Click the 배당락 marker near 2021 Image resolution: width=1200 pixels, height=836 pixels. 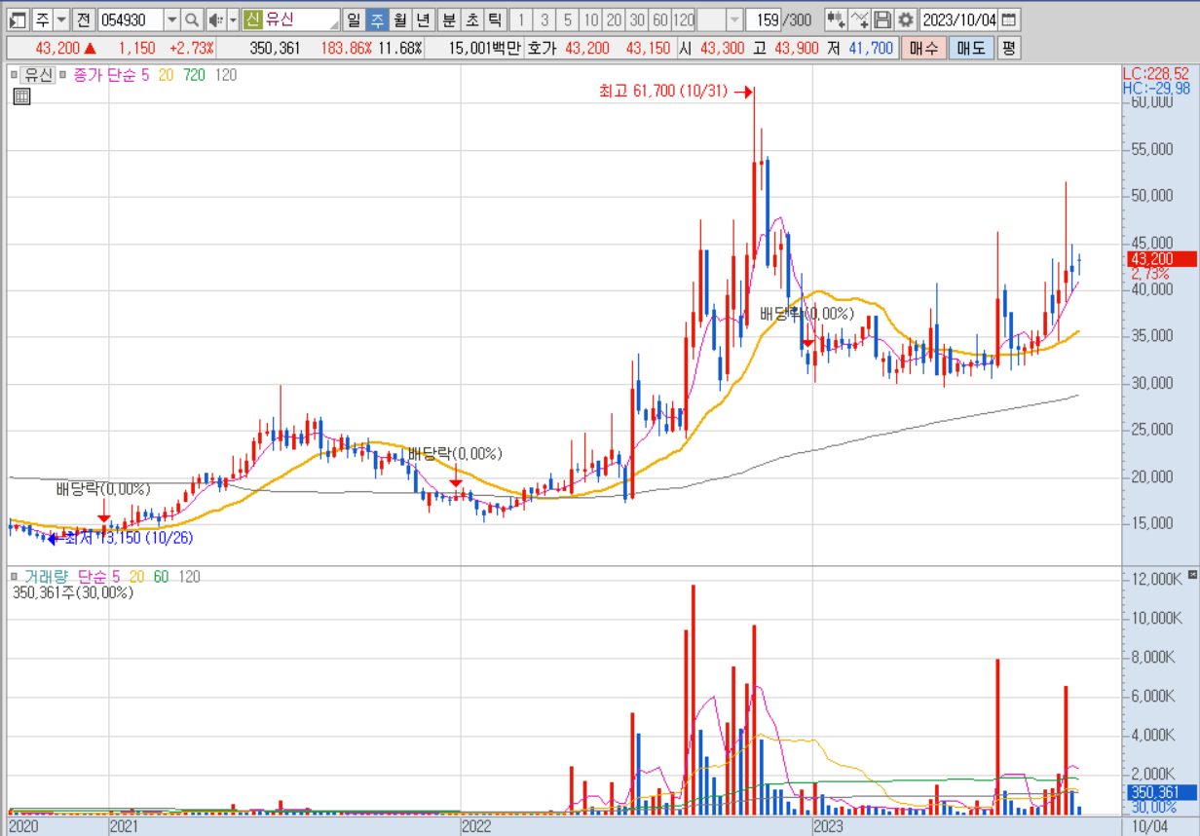point(103,488)
